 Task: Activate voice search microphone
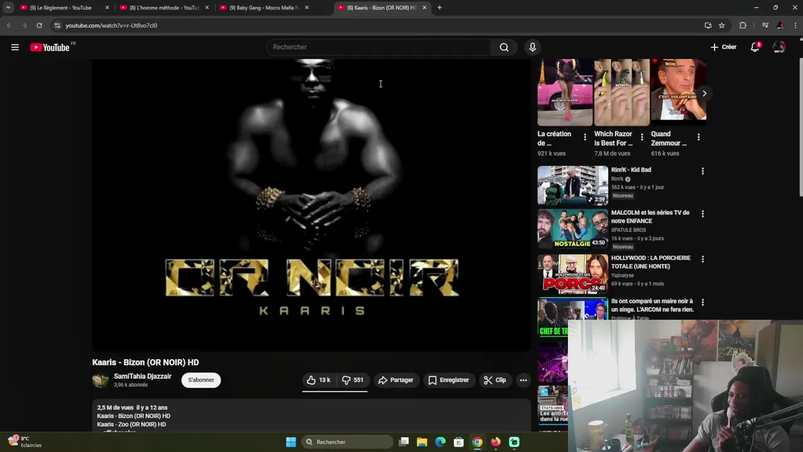point(532,47)
